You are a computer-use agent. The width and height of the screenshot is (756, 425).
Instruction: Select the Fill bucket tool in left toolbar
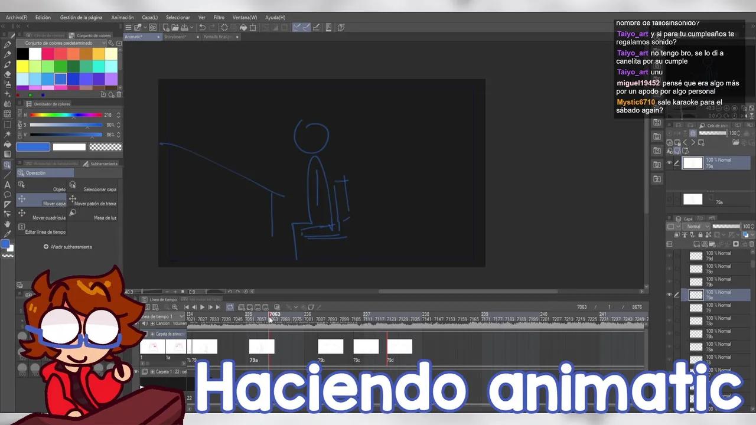pos(7,145)
